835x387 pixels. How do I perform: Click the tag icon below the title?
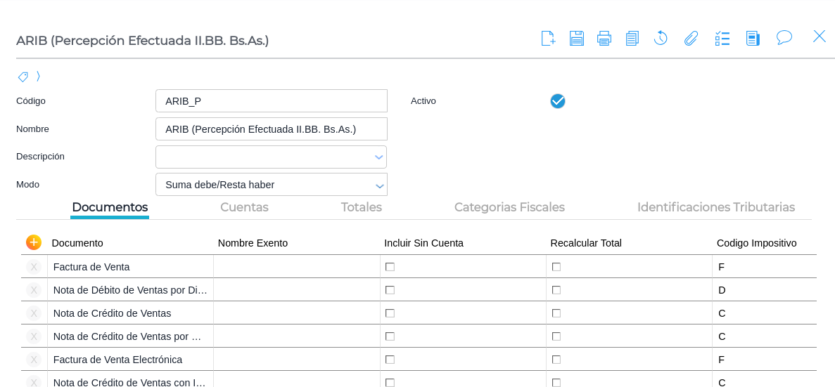pyautogui.click(x=23, y=77)
